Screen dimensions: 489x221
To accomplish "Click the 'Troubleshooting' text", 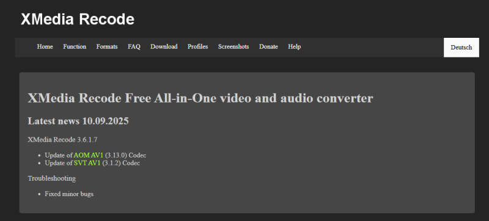I will tap(52, 179).
